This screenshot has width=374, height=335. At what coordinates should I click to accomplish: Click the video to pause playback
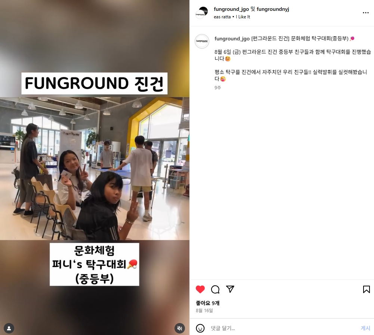tap(95, 167)
